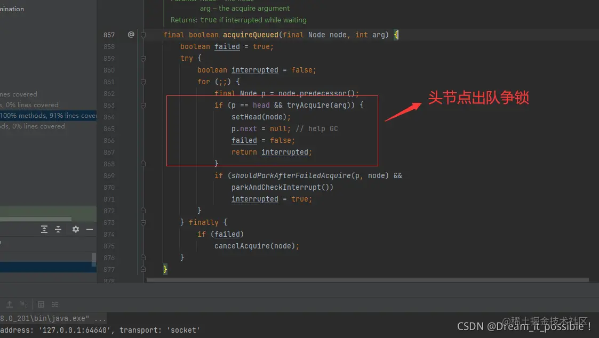Click 'p.next = null' statement on line 865
Viewport: 599px width, 338px height.
coord(261,128)
